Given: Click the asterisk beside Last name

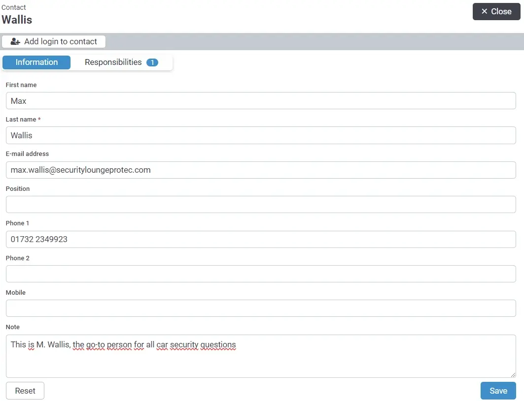Looking at the screenshot, I should pyautogui.click(x=39, y=119).
